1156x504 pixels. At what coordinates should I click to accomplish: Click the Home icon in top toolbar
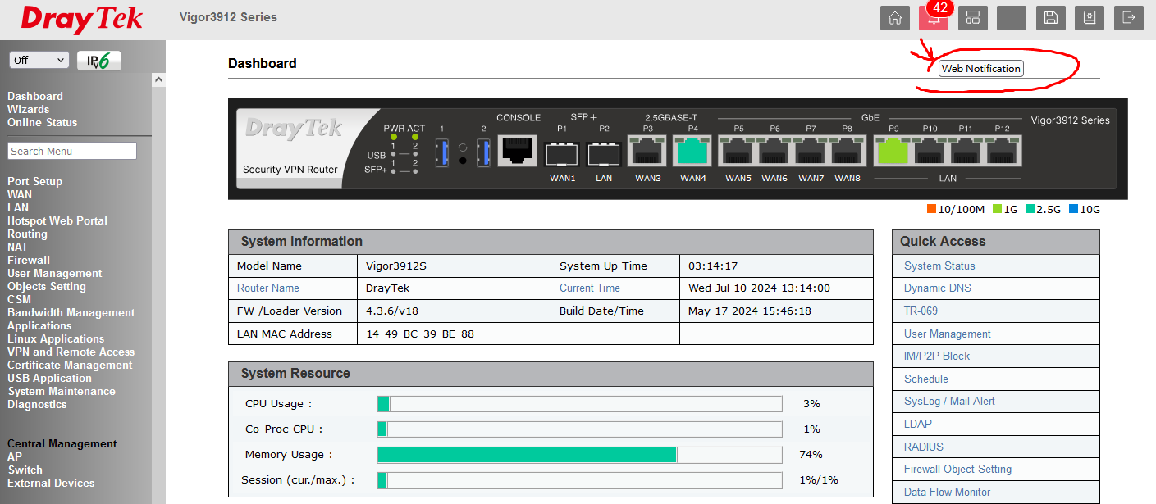tap(895, 18)
